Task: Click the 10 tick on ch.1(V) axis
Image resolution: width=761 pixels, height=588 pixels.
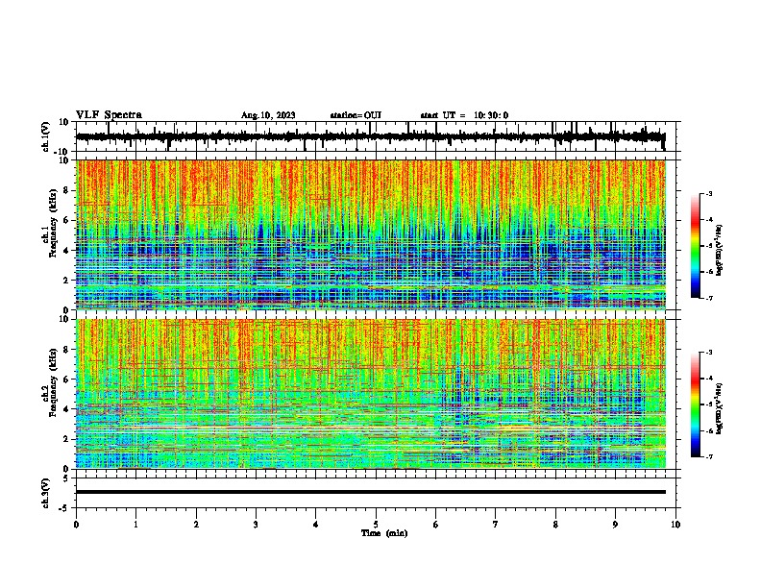Action: click(64, 122)
